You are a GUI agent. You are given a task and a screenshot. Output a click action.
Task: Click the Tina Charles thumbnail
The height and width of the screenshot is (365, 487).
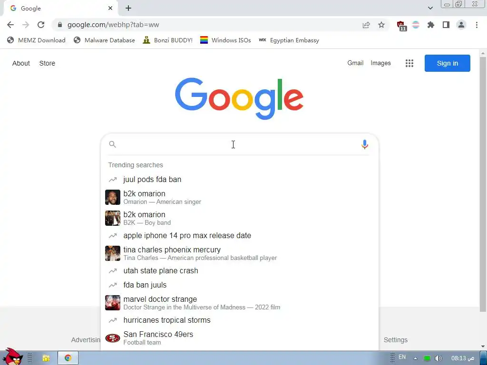pyautogui.click(x=112, y=254)
